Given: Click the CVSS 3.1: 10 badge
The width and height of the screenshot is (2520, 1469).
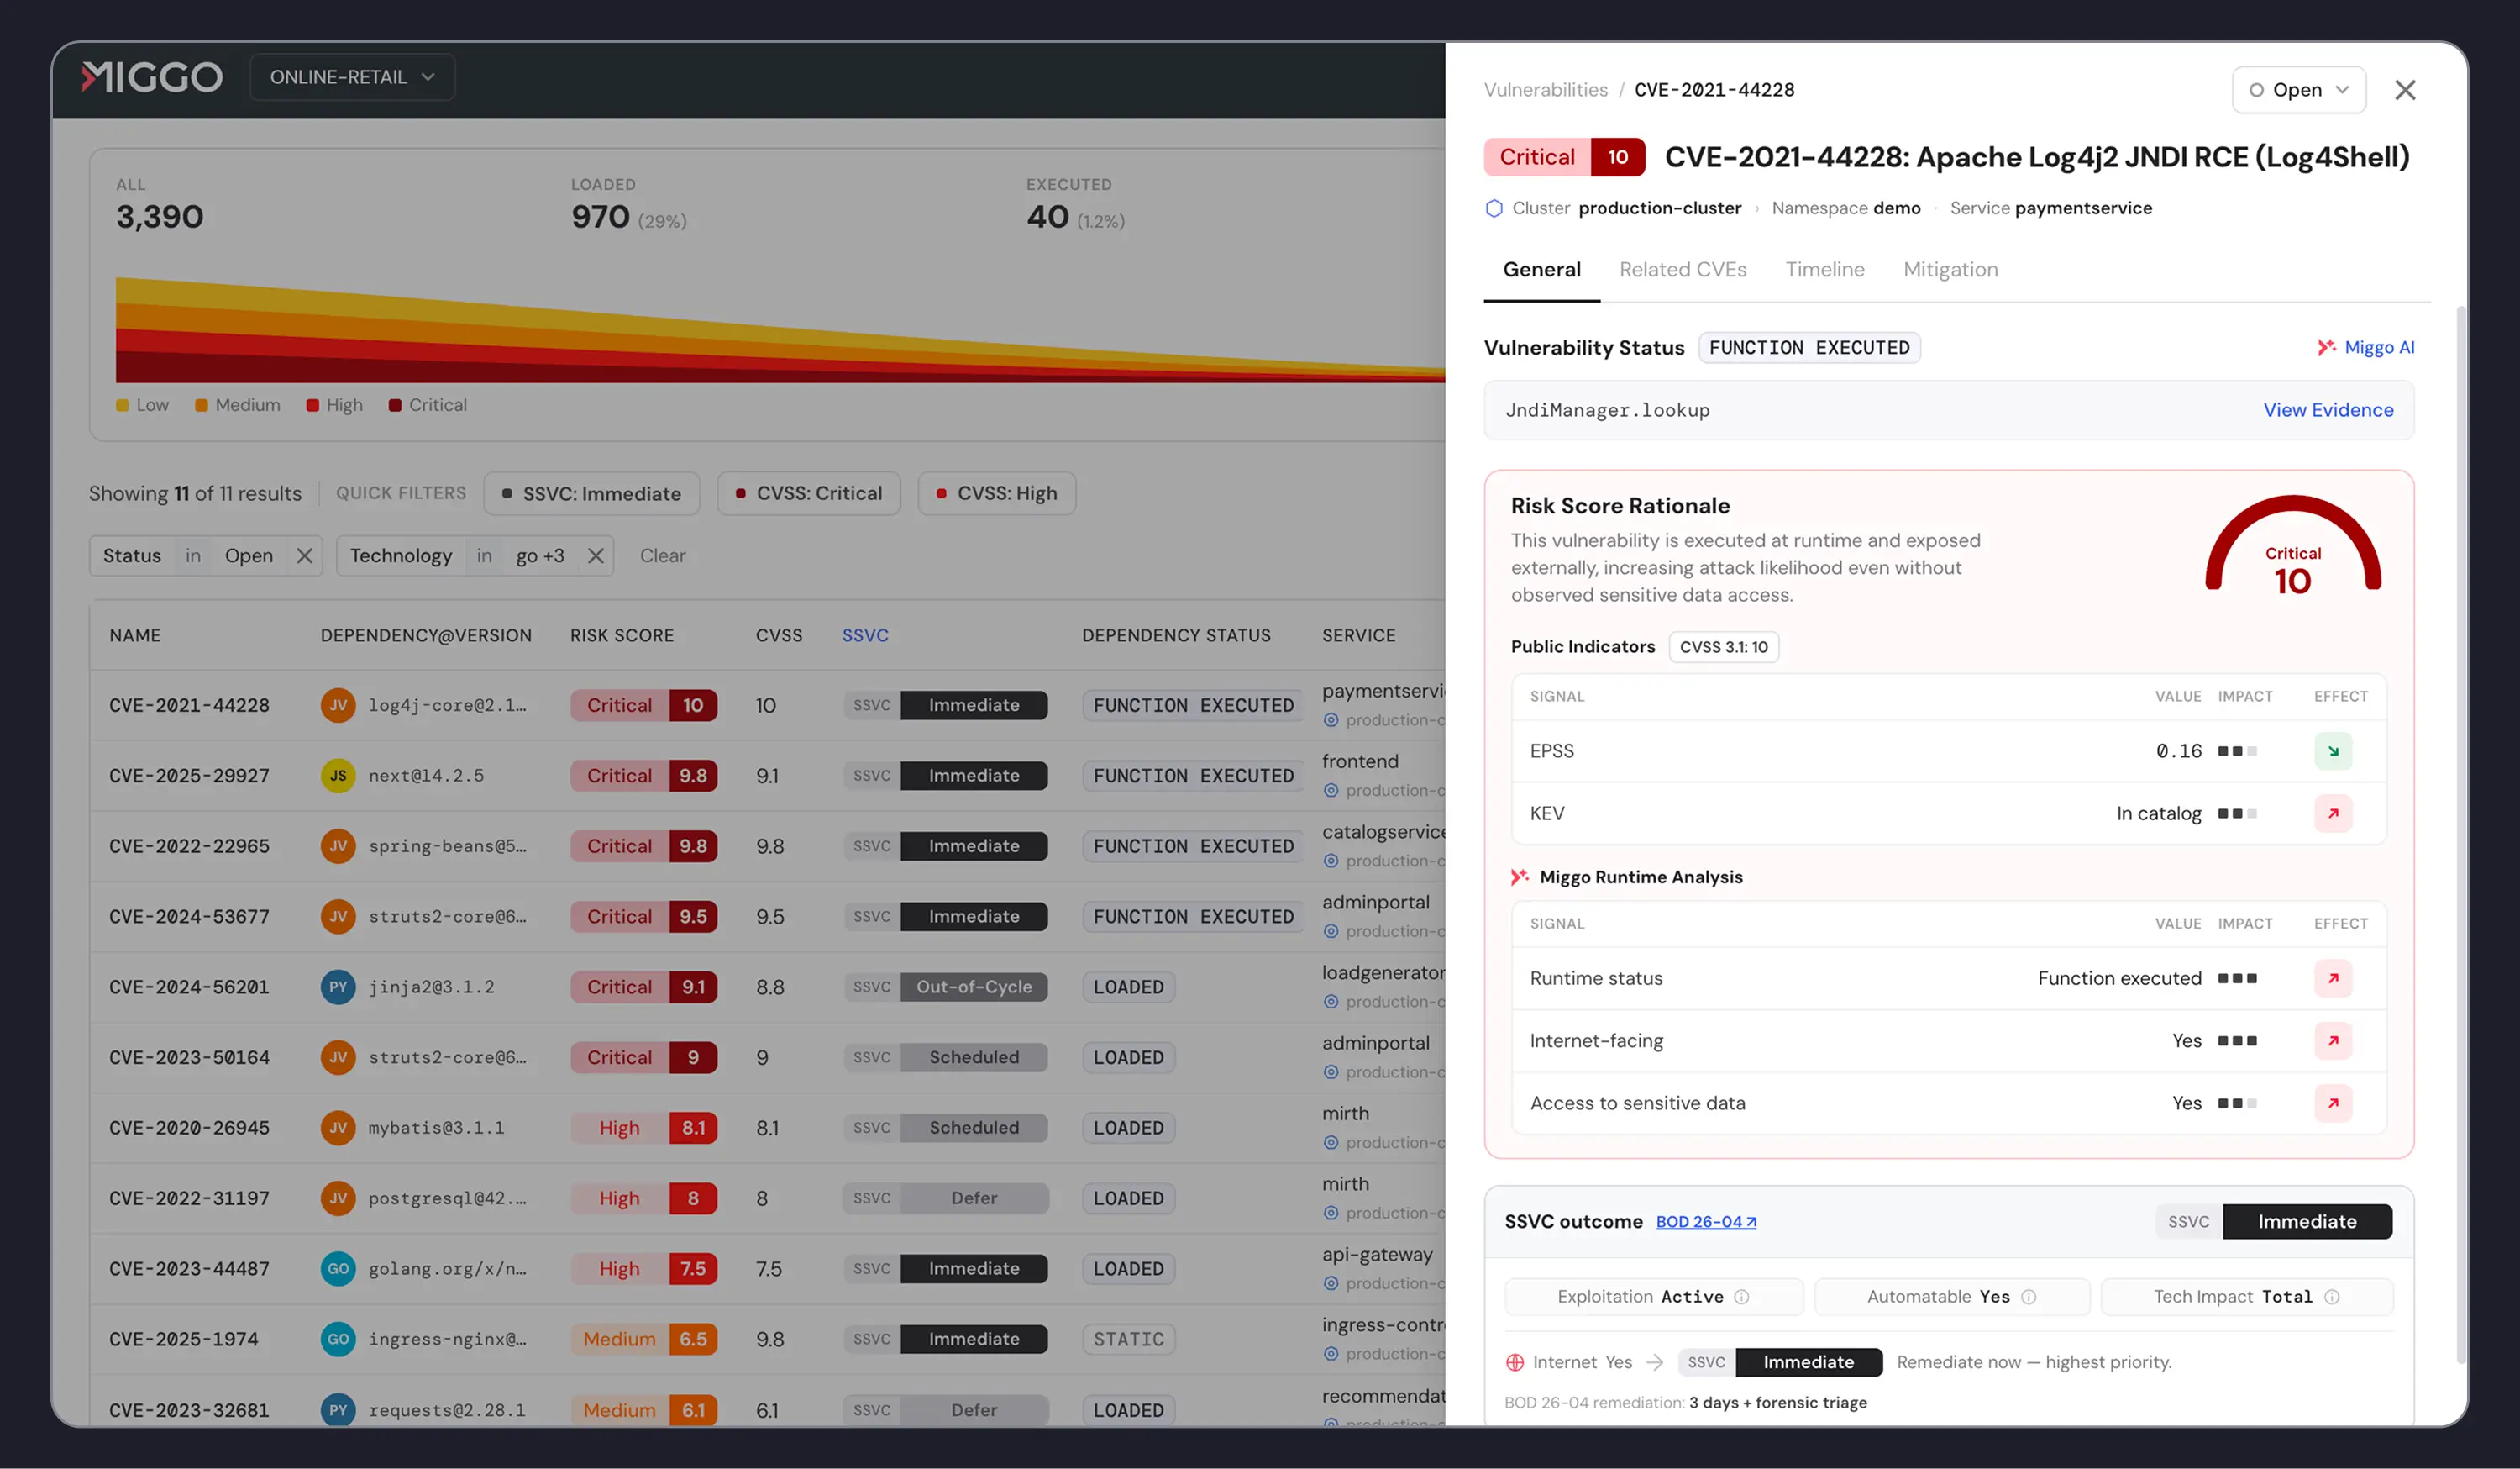Looking at the screenshot, I should (x=1723, y=647).
